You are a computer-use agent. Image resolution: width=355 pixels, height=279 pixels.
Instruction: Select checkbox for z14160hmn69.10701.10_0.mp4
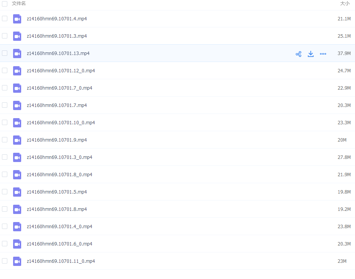[x=5, y=122]
